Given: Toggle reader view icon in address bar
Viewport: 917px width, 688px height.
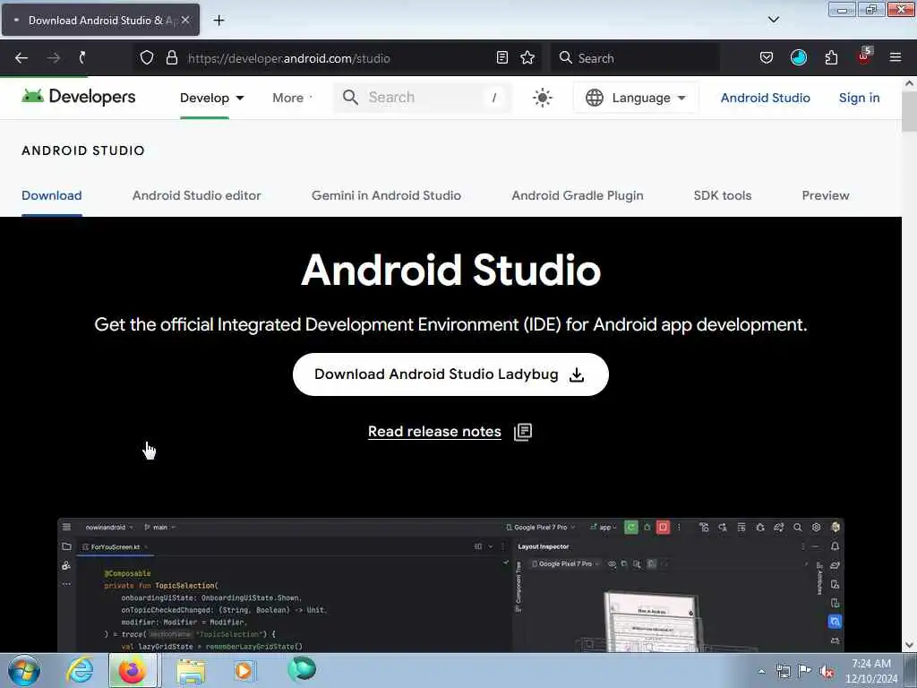Looking at the screenshot, I should pos(501,58).
